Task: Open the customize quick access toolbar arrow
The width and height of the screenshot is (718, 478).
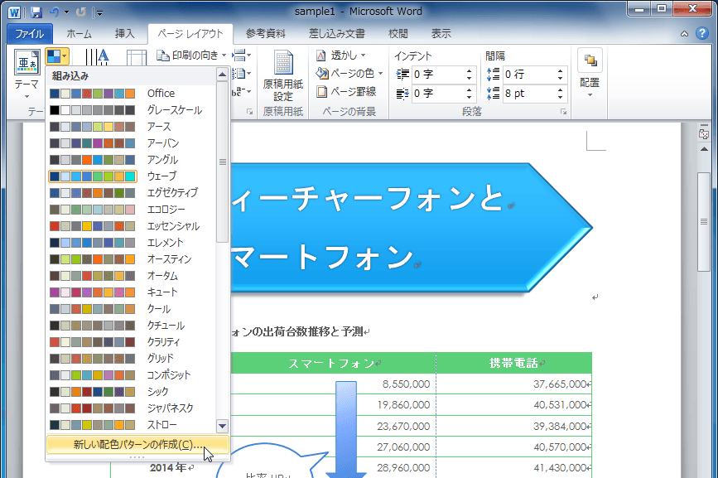Action: point(100,12)
